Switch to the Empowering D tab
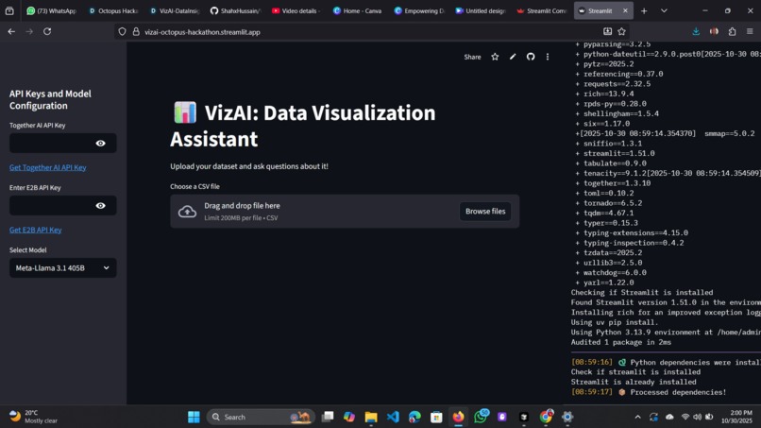This screenshot has width=761, height=428. click(419, 10)
